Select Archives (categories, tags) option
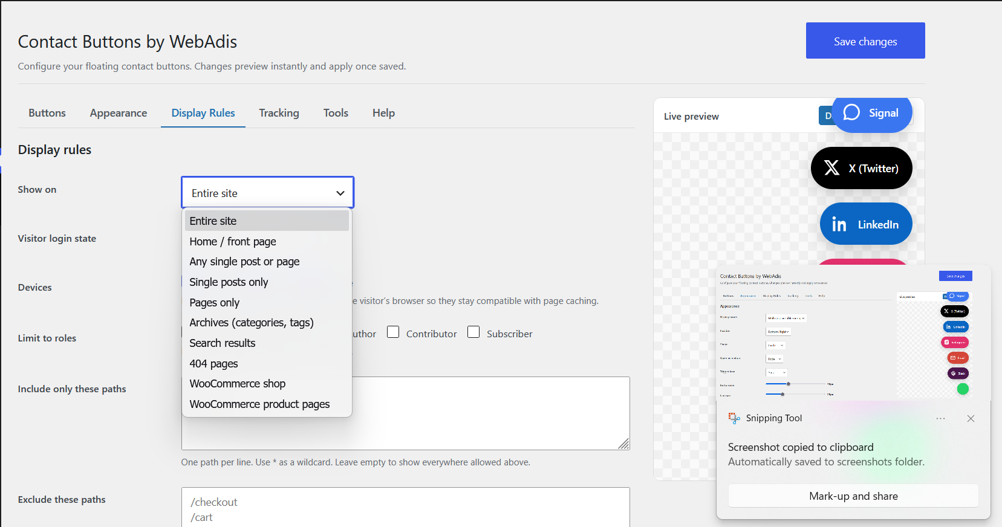The width and height of the screenshot is (1002, 527). click(267, 323)
